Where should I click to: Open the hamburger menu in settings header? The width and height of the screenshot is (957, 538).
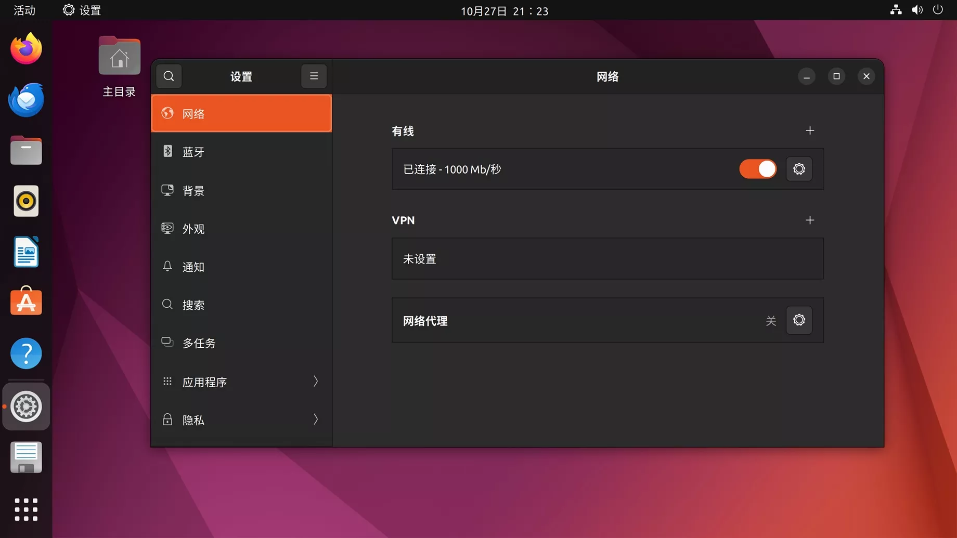click(x=314, y=76)
